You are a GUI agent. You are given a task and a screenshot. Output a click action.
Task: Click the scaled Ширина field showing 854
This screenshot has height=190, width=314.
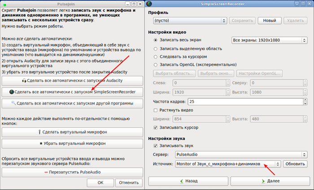tap(200, 119)
